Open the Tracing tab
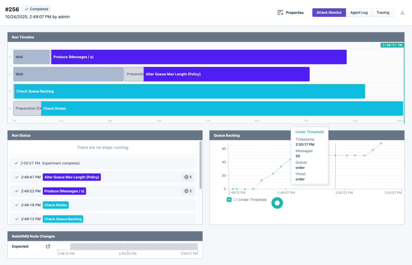Viewport: 412px width, 265px height. pyautogui.click(x=383, y=12)
